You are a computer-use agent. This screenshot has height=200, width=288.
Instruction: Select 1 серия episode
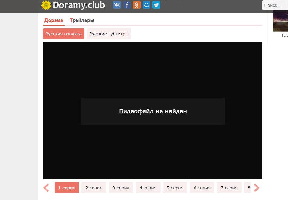67,188
